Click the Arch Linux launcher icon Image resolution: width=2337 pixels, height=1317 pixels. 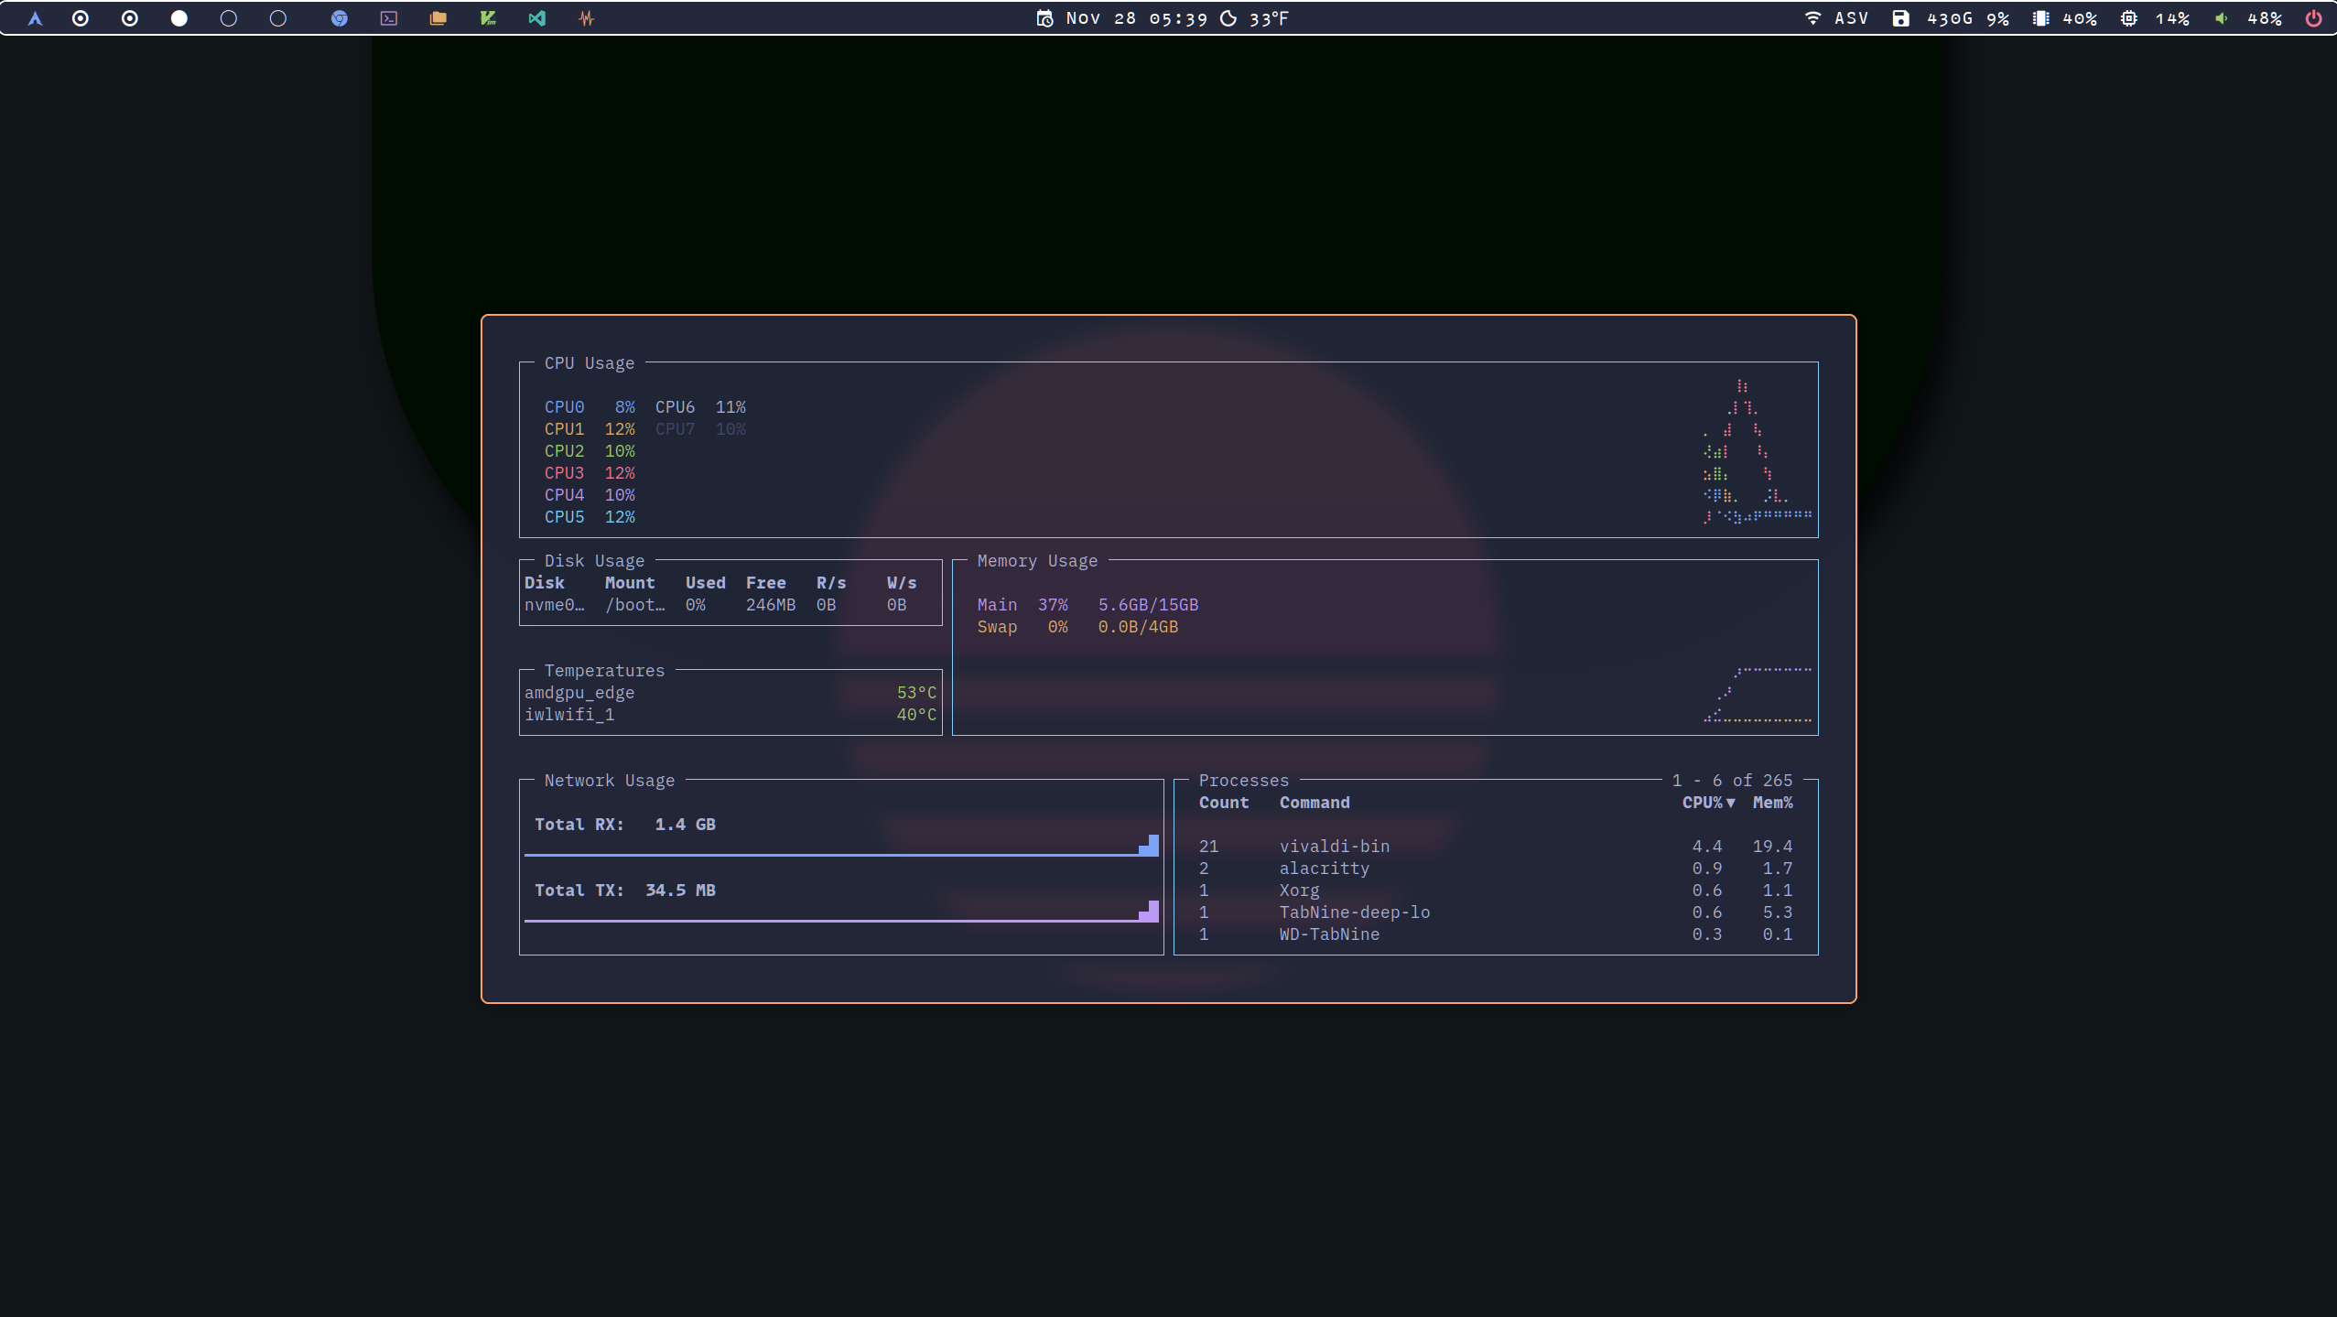pos(35,18)
